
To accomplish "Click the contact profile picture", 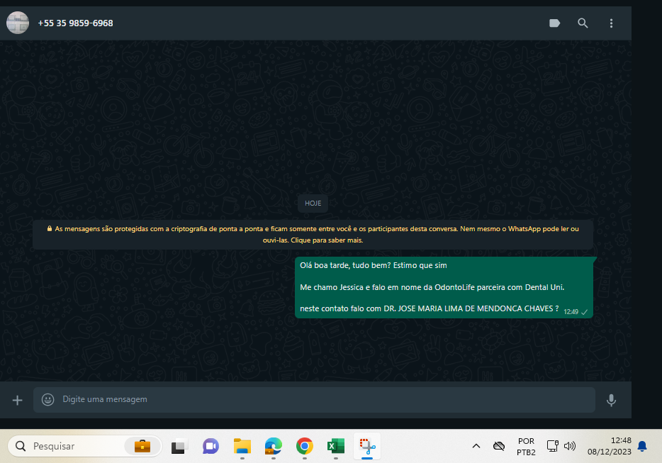I will pyautogui.click(x=18, y=23).
